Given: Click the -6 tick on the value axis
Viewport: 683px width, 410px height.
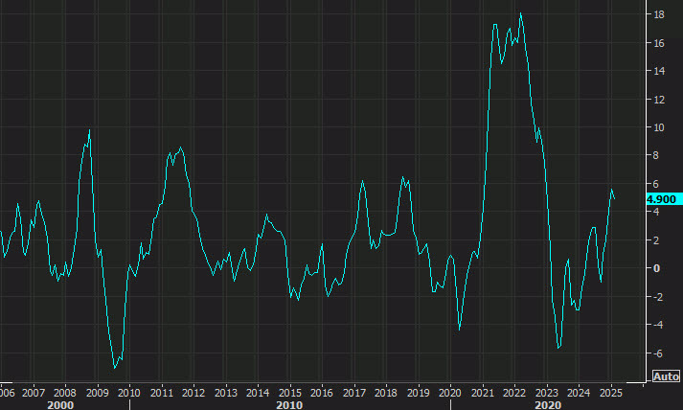Looking at the screenshot, I should coord(658,353).
